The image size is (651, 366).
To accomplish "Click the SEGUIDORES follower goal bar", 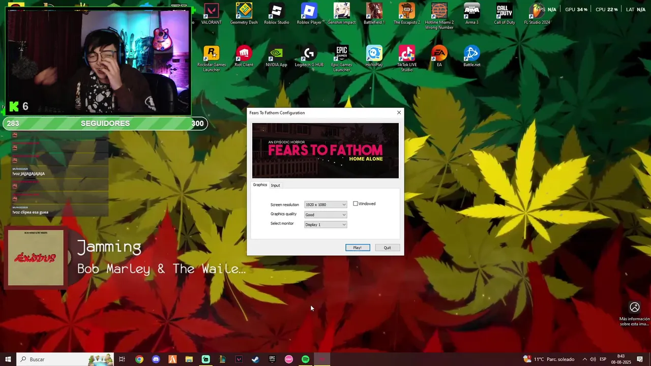I will pos(105,124).
